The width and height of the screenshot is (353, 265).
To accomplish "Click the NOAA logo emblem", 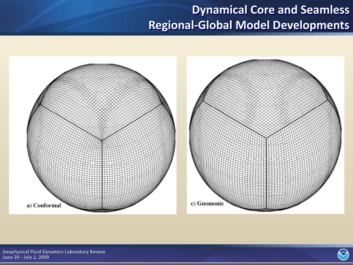I will [343, 255].
